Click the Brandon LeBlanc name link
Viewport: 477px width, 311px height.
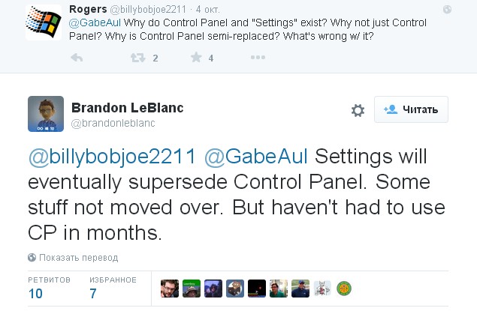[127, 108]
